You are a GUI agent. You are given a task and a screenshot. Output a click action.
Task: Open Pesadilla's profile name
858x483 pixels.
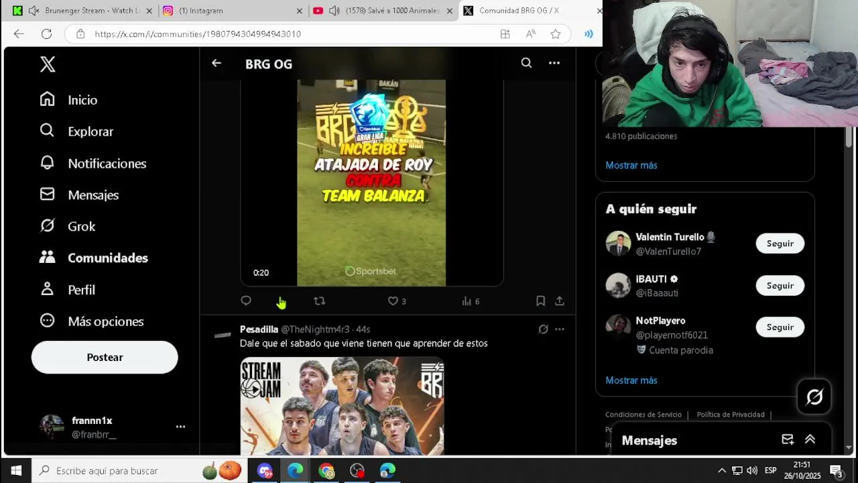coord(259,329)
